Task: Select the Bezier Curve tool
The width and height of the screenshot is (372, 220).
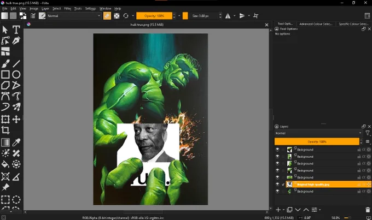Action: pyautogui.click(x=5, y=96)
